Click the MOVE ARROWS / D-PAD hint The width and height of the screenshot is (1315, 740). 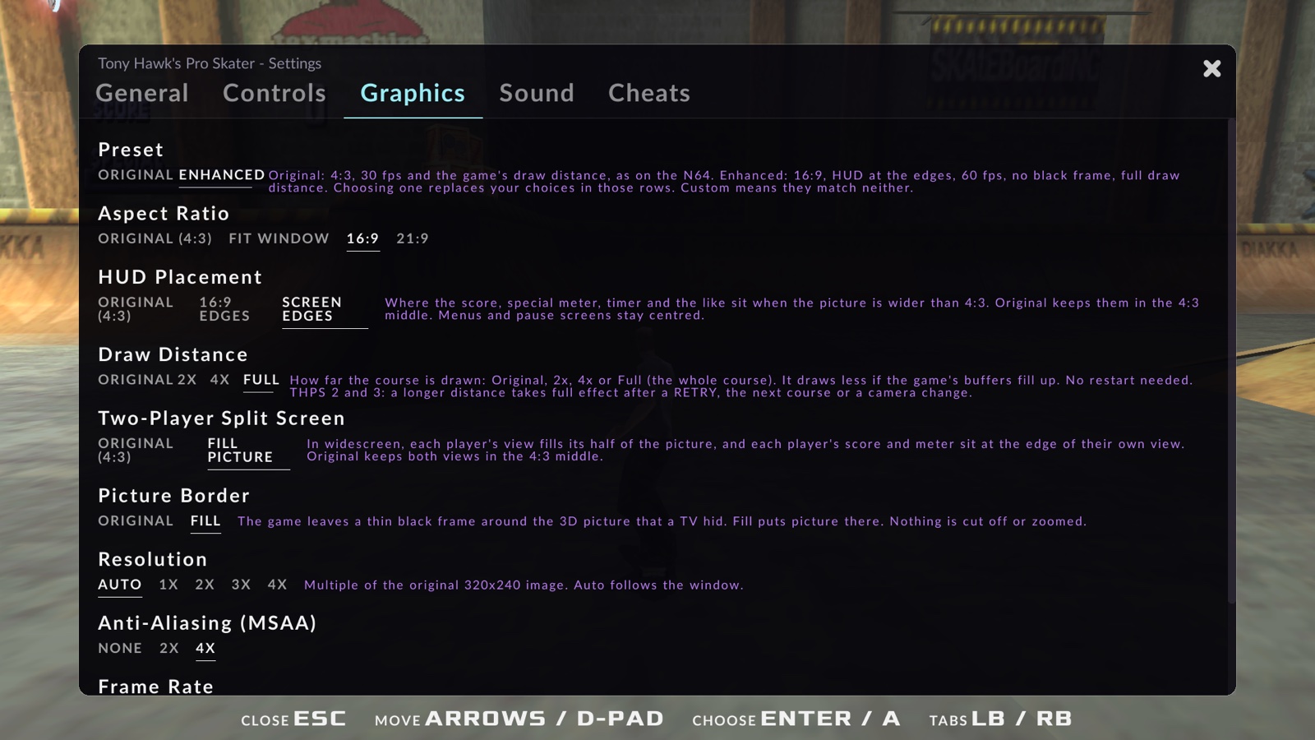(x=519, y=719)
